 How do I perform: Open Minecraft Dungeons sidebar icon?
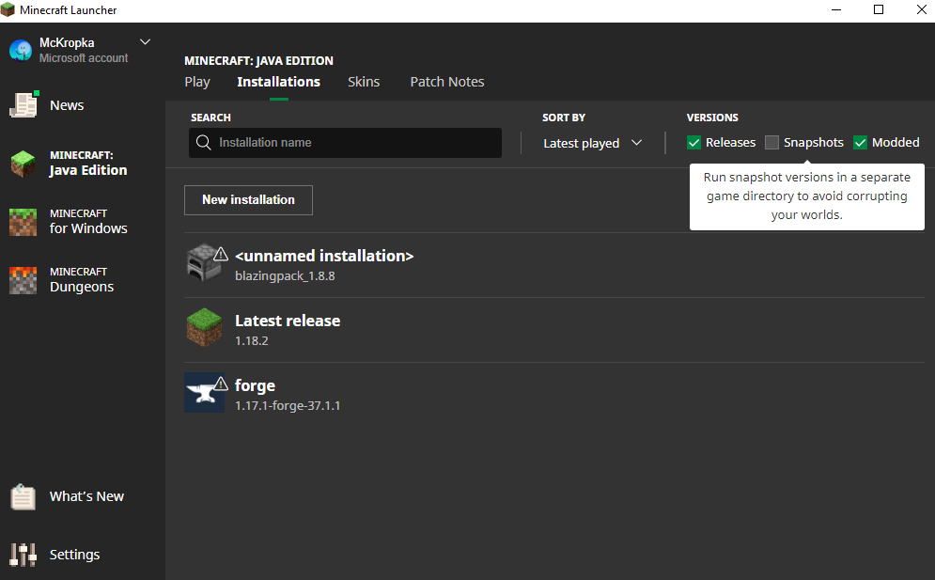click(23, 280)
